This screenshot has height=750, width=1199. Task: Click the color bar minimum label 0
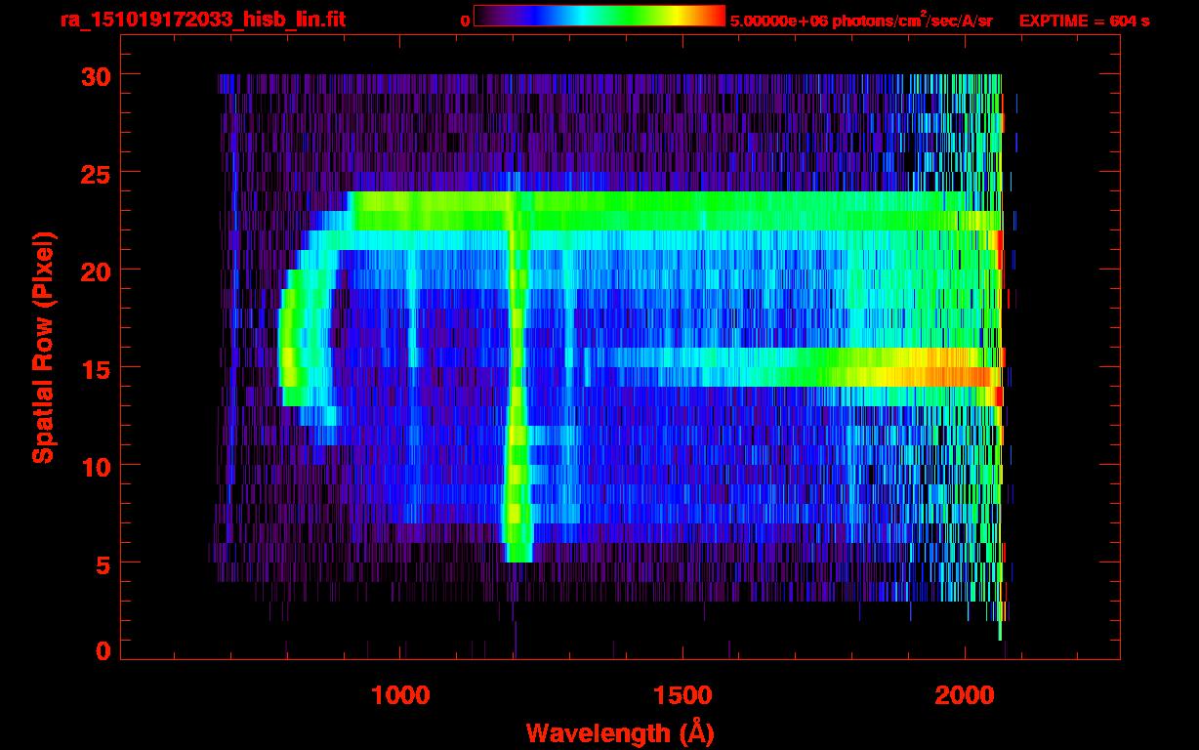(x=465, y=21)
